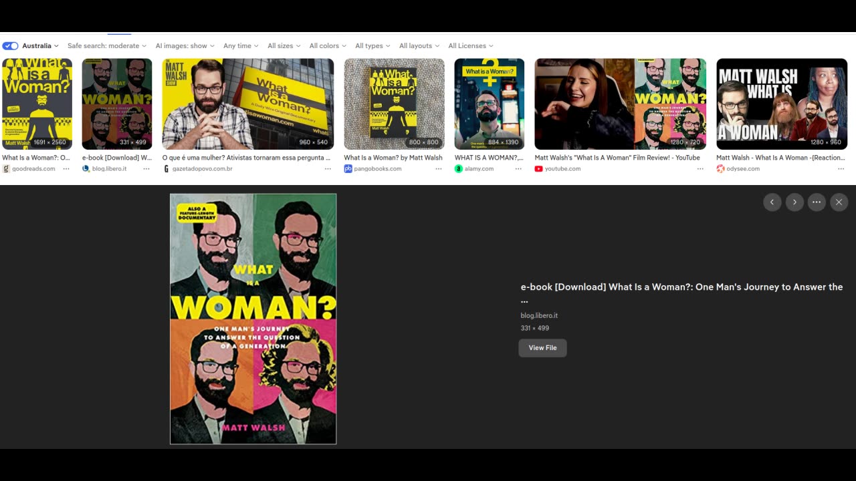Click the View File button
Viewport: 856px width, 481px height.
(542, 348)
